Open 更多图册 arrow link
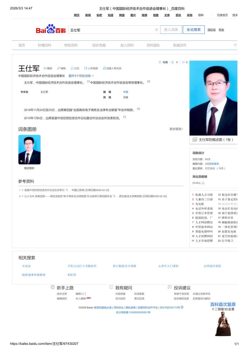Image resolution: width=249 pixels, height=352 pixels. coord(176,129)
